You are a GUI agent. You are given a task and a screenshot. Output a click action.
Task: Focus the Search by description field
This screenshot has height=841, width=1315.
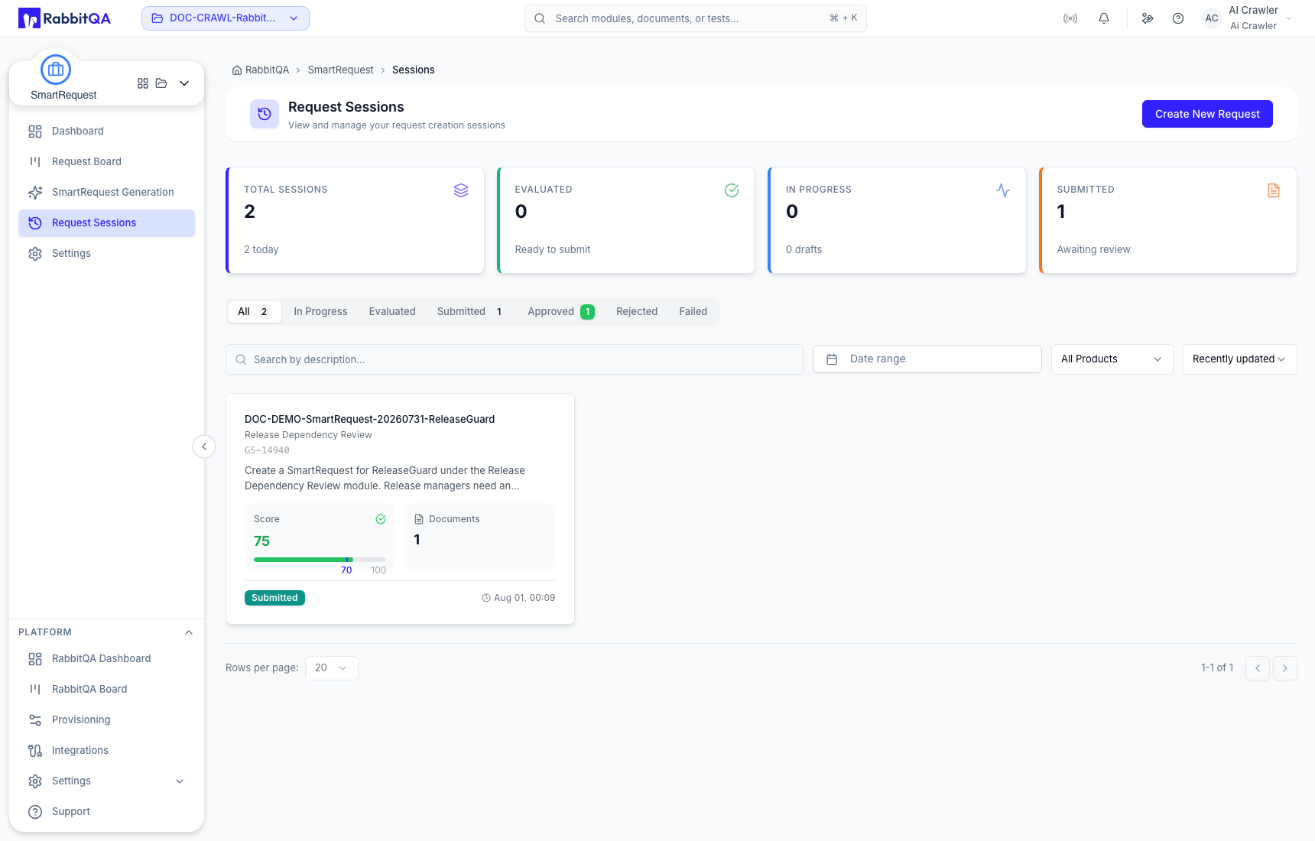[515, 359]
